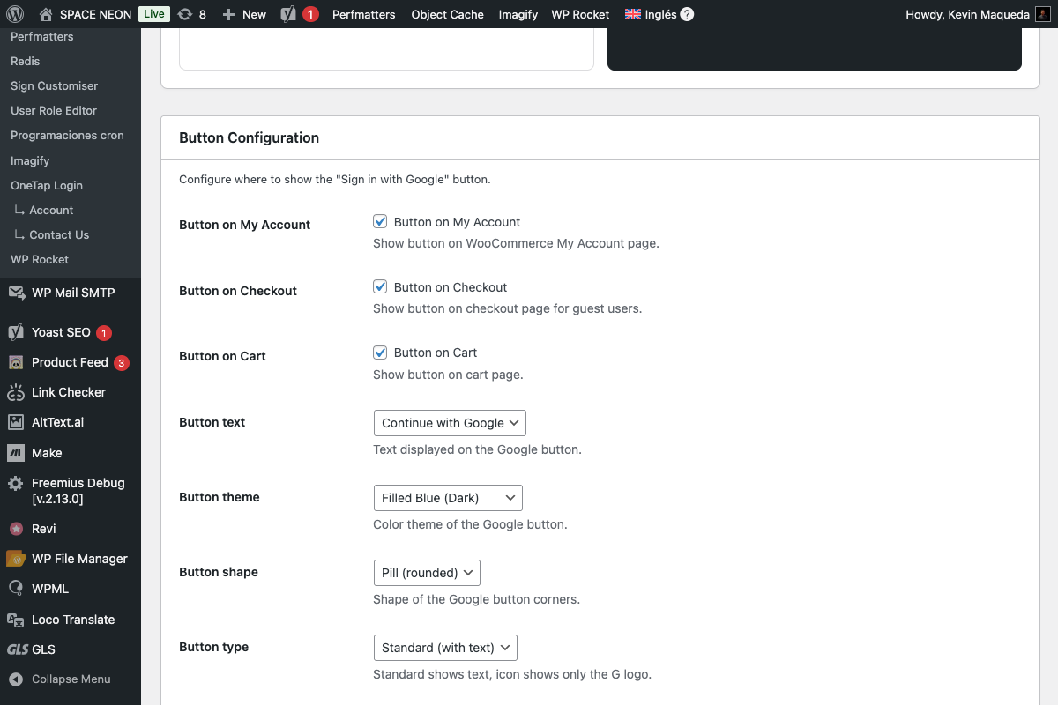Click Object Cache in the admin bar

point(447,14)
